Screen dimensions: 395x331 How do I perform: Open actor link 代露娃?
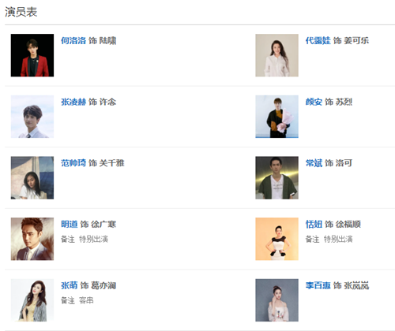318,41
